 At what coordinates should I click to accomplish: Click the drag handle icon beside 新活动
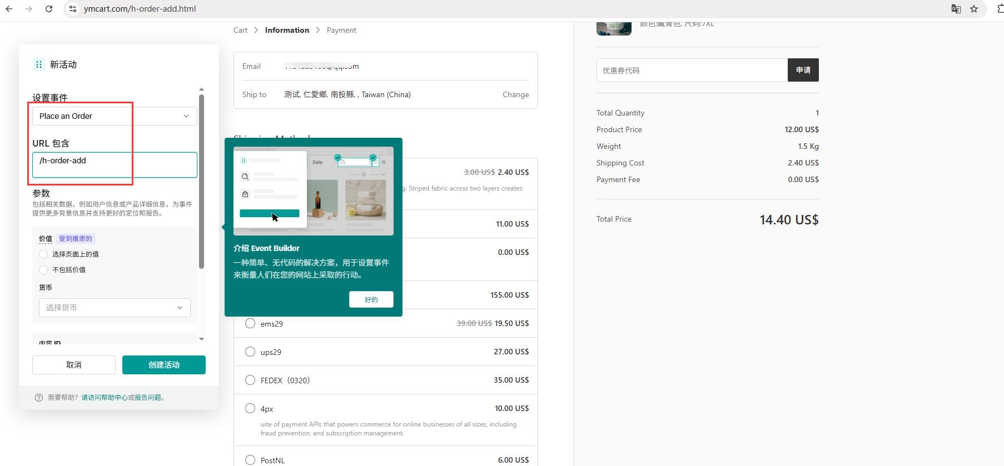(38, 64)
